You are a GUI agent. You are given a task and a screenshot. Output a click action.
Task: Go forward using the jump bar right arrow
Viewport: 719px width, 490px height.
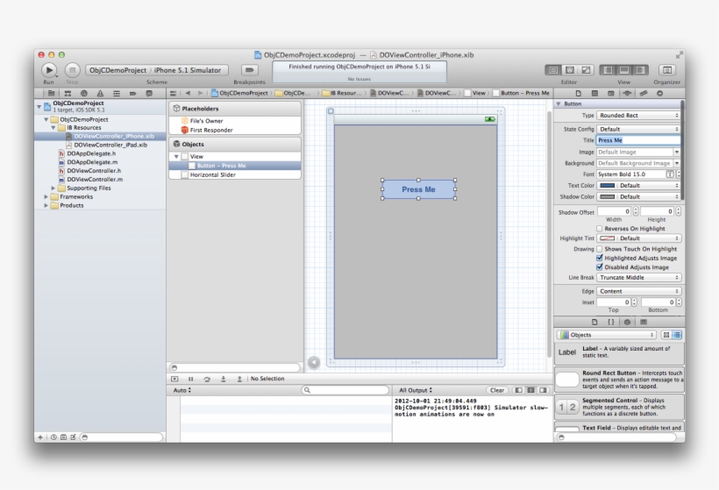200,93
